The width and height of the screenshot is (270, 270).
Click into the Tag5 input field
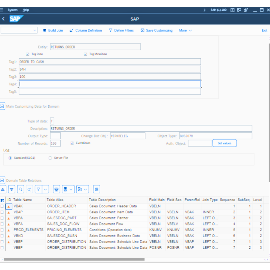click(x=110, y=91)
